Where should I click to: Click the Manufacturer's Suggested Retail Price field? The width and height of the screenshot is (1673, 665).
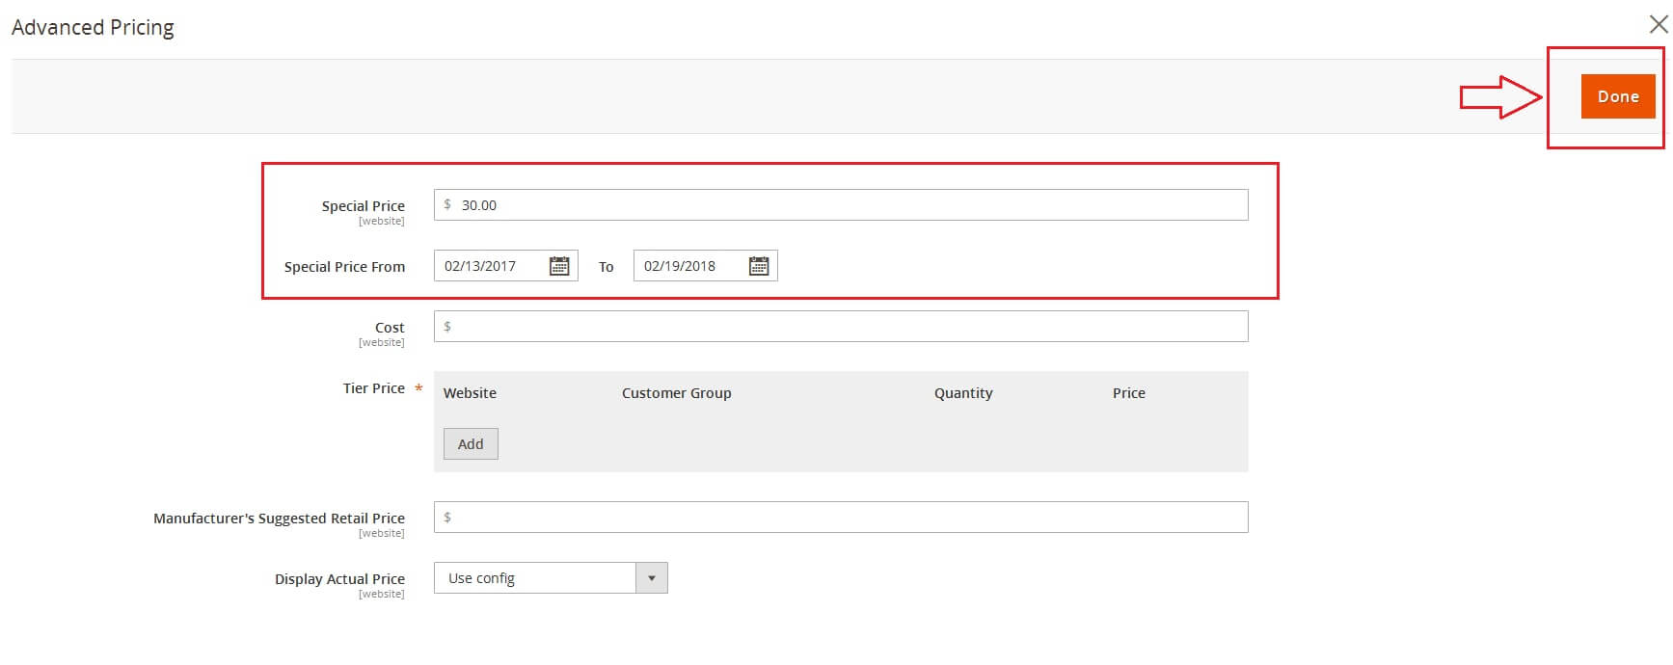click(x=841, y=518)
